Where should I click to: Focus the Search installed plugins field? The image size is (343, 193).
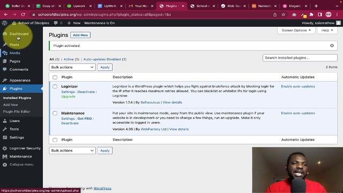click(x=300, y=58)
